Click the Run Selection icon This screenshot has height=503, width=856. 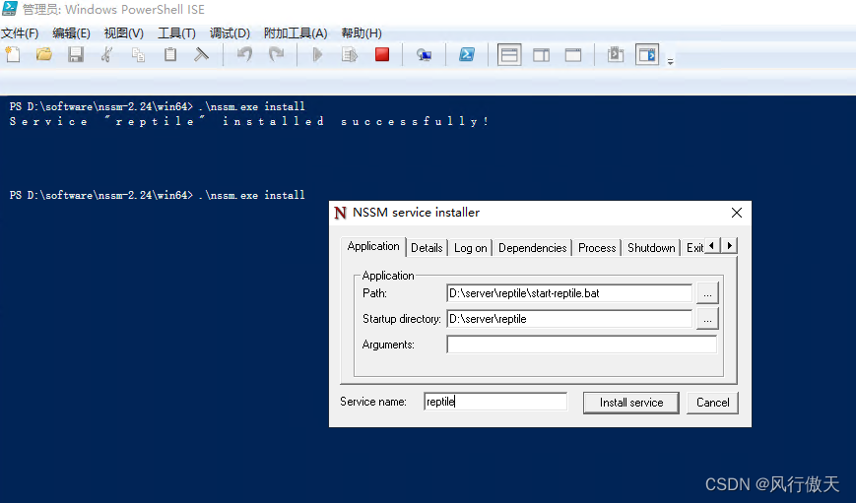pos(350,54)
